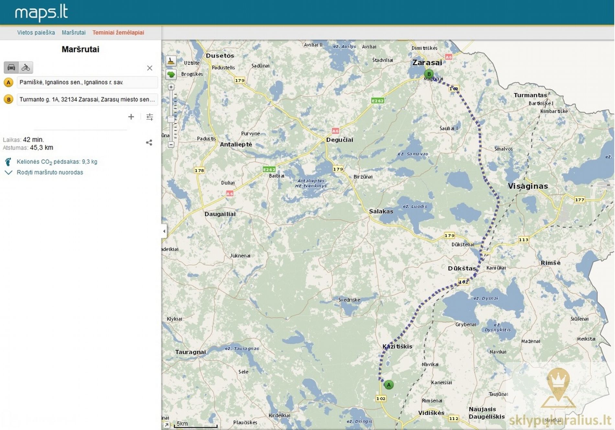
Task: Share the route via share icon
Action: (x=149, y=142)
